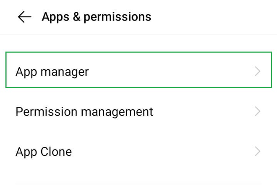This screenshot has height=192, width=277.
Task: Click the chevron beside Permission management
Action: click(x=258, y=112)
